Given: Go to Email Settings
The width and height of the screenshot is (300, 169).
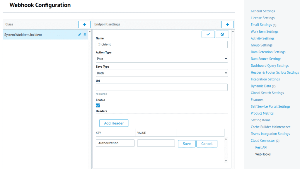Looking at the screenshot, I should (x=261, y=25).
